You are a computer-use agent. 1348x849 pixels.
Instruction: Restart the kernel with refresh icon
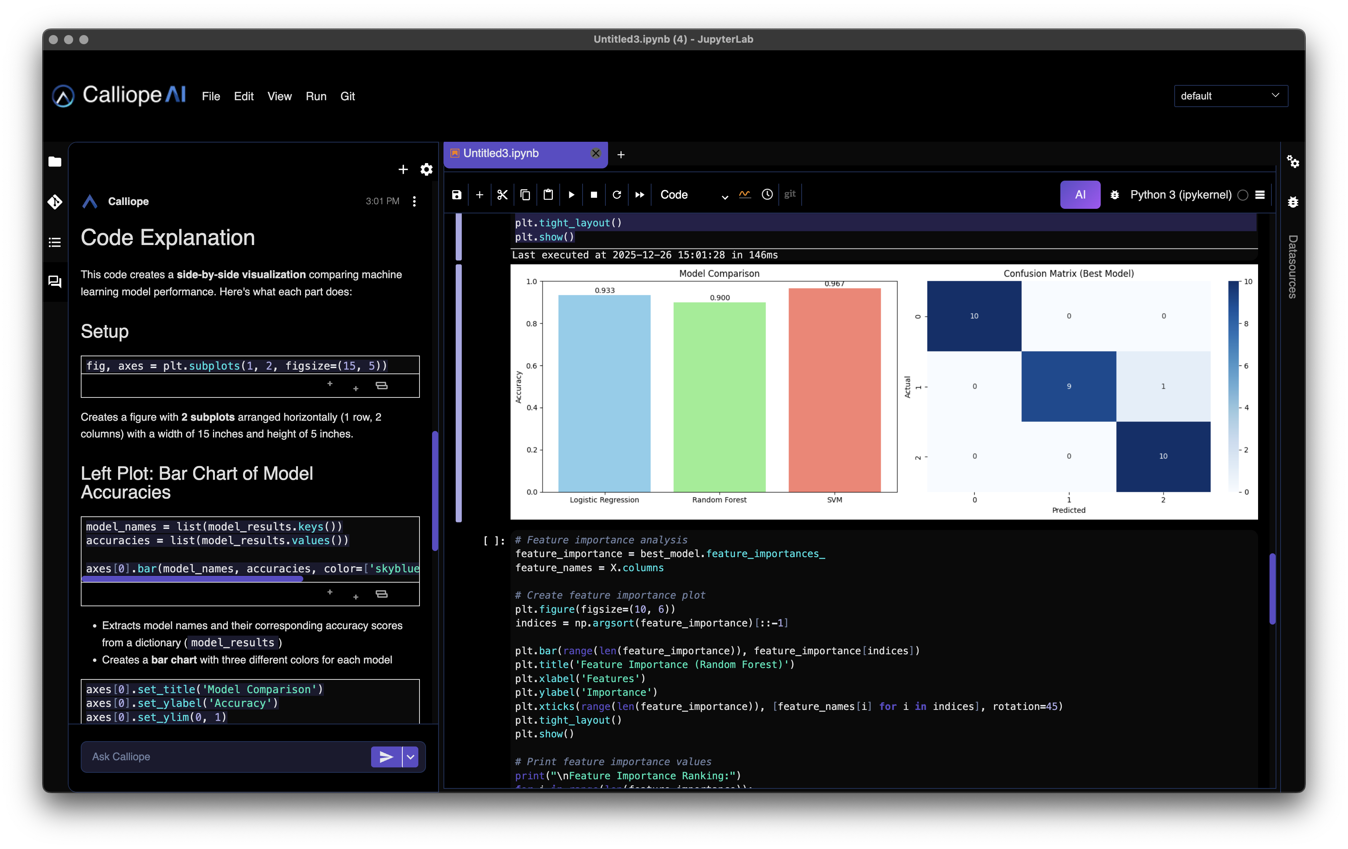tap(616, 194)
